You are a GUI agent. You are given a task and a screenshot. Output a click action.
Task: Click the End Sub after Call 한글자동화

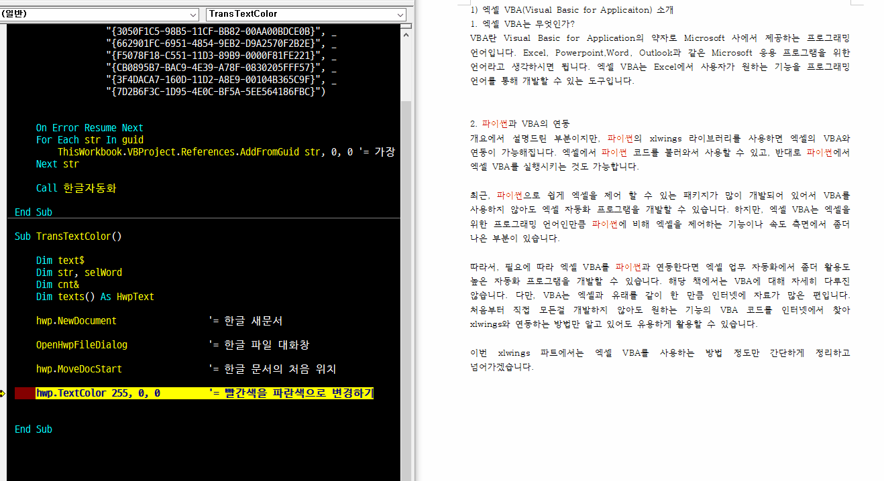coord(34,212)
